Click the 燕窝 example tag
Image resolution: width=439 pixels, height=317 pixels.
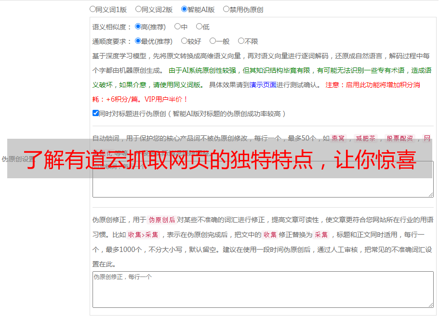coord(338,138)
